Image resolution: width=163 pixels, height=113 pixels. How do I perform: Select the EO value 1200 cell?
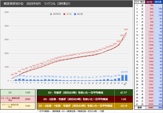click(x=27, y=93)
